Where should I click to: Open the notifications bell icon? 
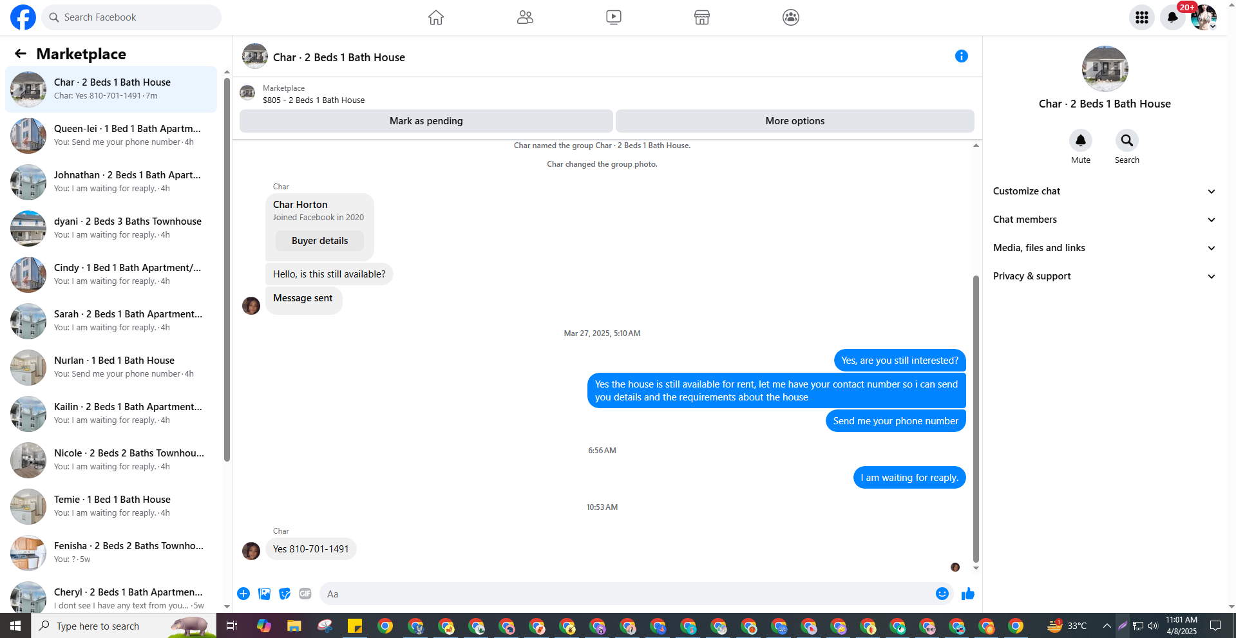tap(1173, 17)
